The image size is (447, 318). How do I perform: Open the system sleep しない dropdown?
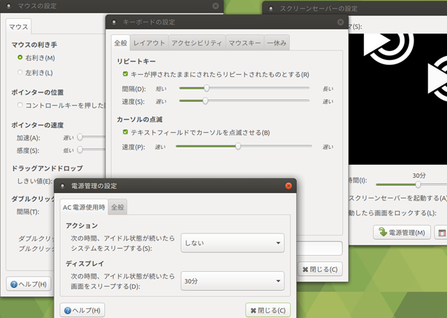coord(233,243)
